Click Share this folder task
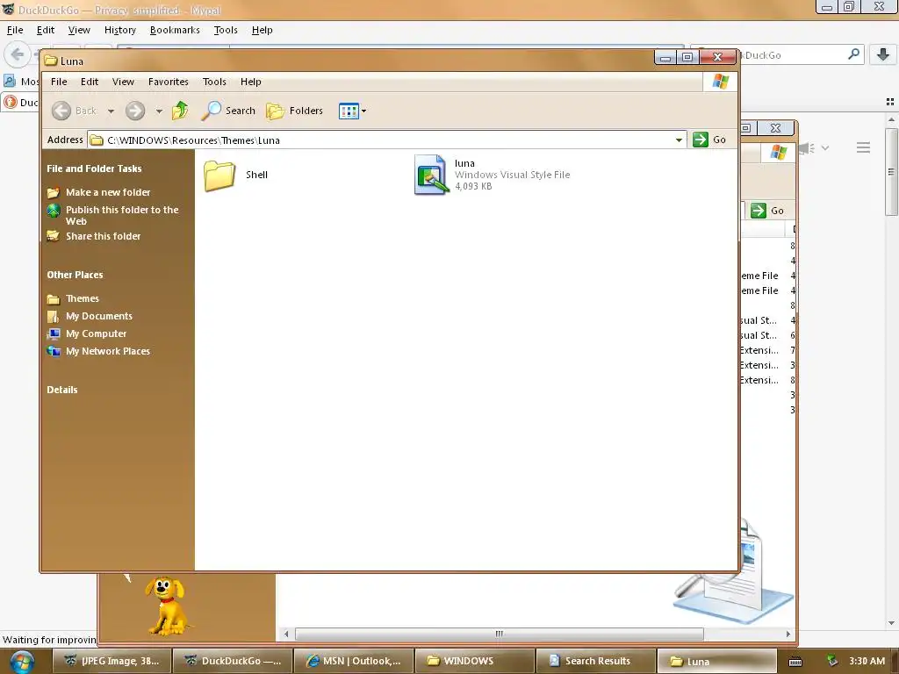The height and width of the screenshot is (674, 899). click(103, 236)
